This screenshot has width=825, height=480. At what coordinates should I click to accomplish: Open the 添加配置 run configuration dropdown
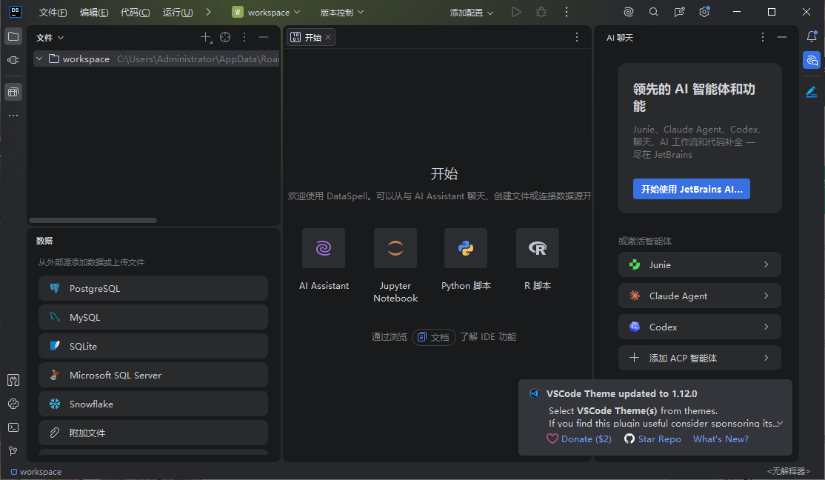point(472,12)
